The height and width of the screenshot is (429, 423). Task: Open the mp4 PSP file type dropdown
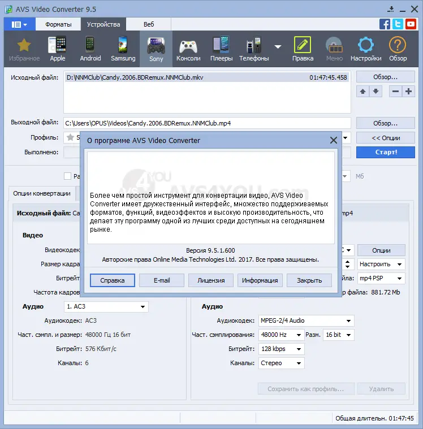pyautogui.click(x=381, y=279)
